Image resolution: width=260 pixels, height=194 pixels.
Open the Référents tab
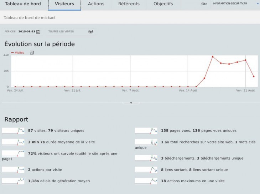(x=129, y=4)
